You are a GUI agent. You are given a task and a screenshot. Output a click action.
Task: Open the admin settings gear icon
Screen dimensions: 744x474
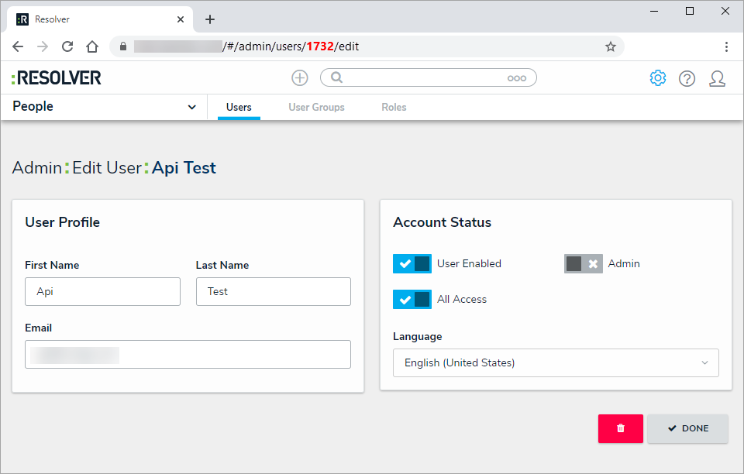tap(658, 77)
